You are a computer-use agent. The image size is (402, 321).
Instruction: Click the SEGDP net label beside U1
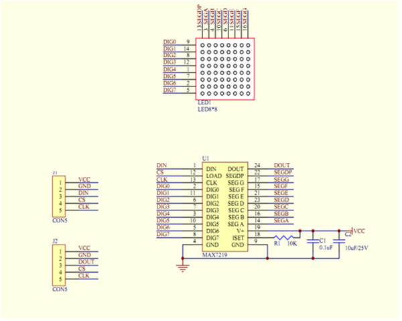pyautogui.click(x=283, y=172)
